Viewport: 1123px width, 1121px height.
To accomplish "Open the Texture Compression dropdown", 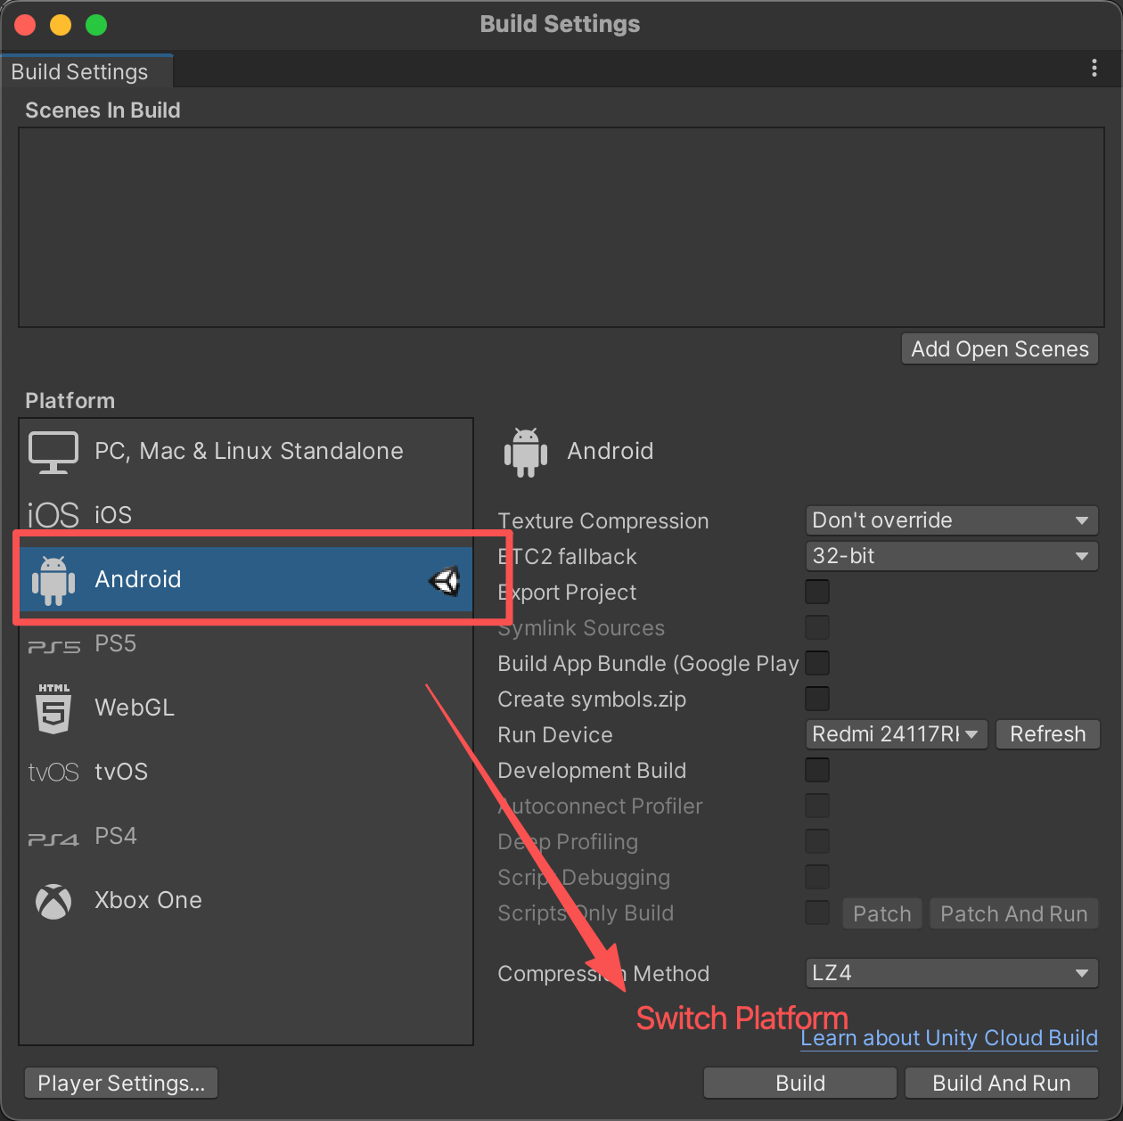I will [951, 520].
